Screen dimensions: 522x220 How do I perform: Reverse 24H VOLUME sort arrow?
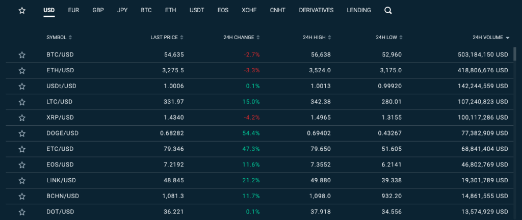point(507,38)
